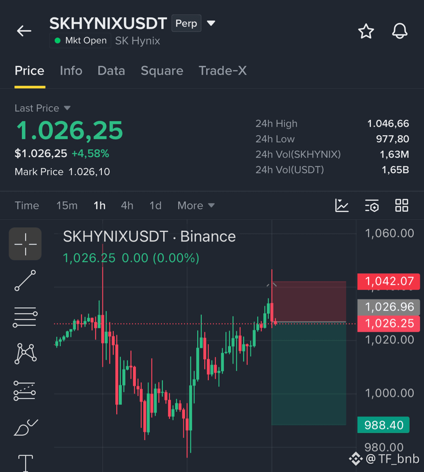Image resolution: width=424 pixels, height=472 pixels.
Task: Tap the Mkt Open status badge
Action: [80, 40]
